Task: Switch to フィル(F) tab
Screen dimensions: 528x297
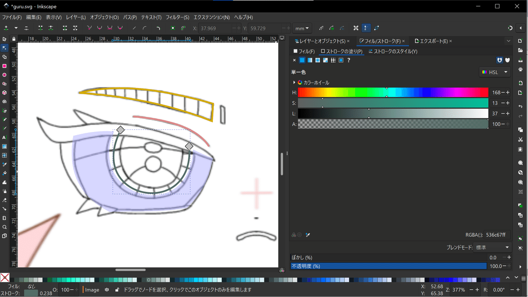Action: 304,51
